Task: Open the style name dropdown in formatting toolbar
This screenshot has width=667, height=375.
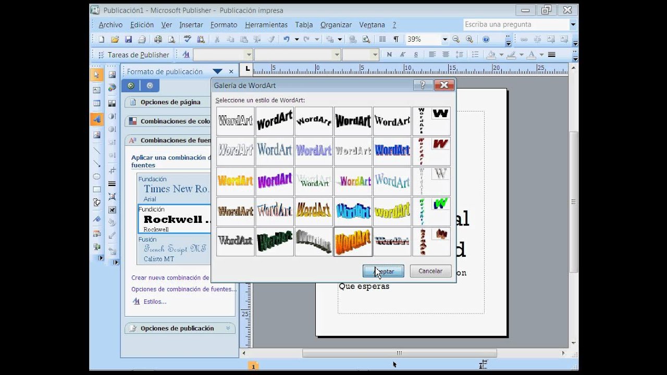Action: click(249, 54)
